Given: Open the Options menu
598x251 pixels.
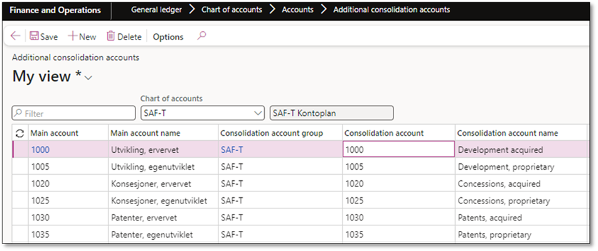Looking at the screenshot, I should (168, 37).
